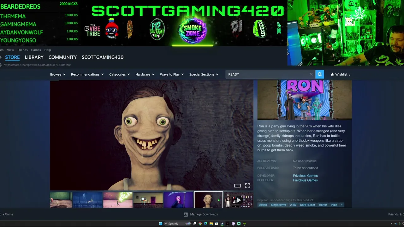Toggle theater mode for the screenshot viewer
404x227 pixels.
point(237,186)
